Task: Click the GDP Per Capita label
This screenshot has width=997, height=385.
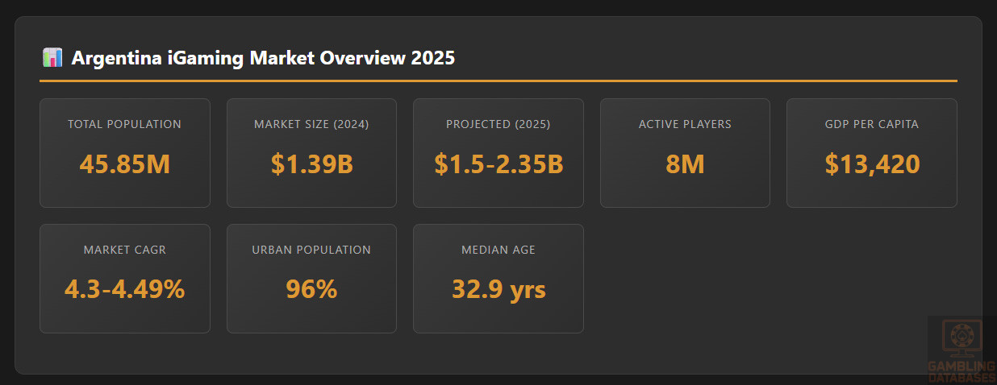Action: [872, 124]
